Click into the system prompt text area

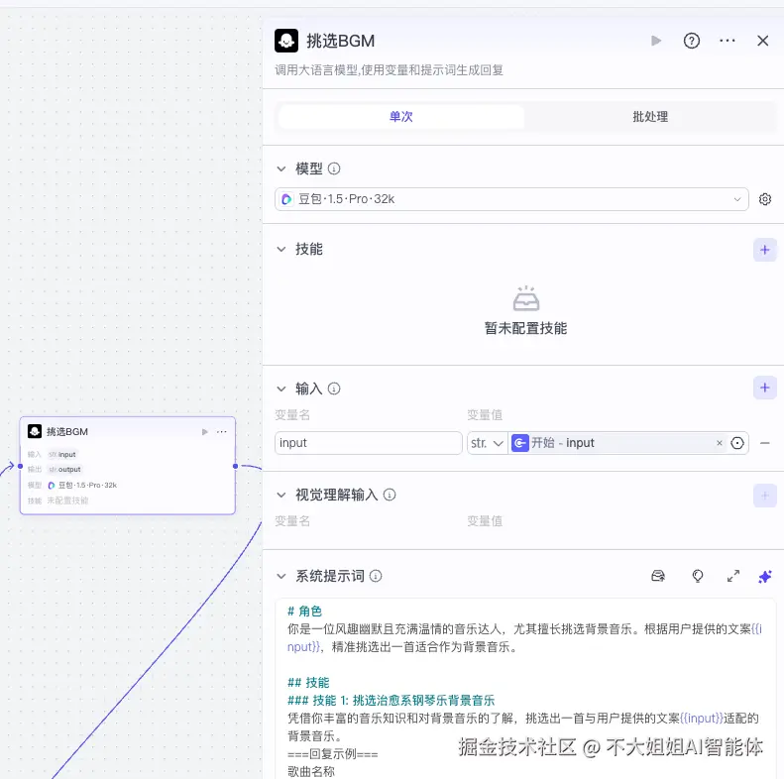(525, 689)
